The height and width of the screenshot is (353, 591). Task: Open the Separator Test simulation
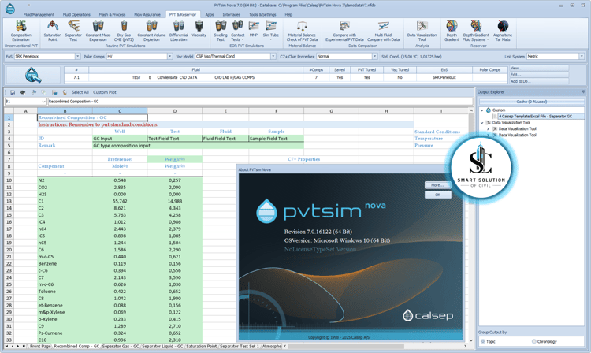73,31
